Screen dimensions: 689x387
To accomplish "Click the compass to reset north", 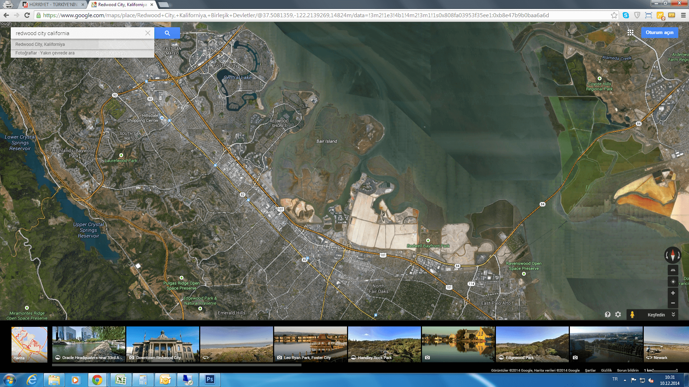I will 672,255.
